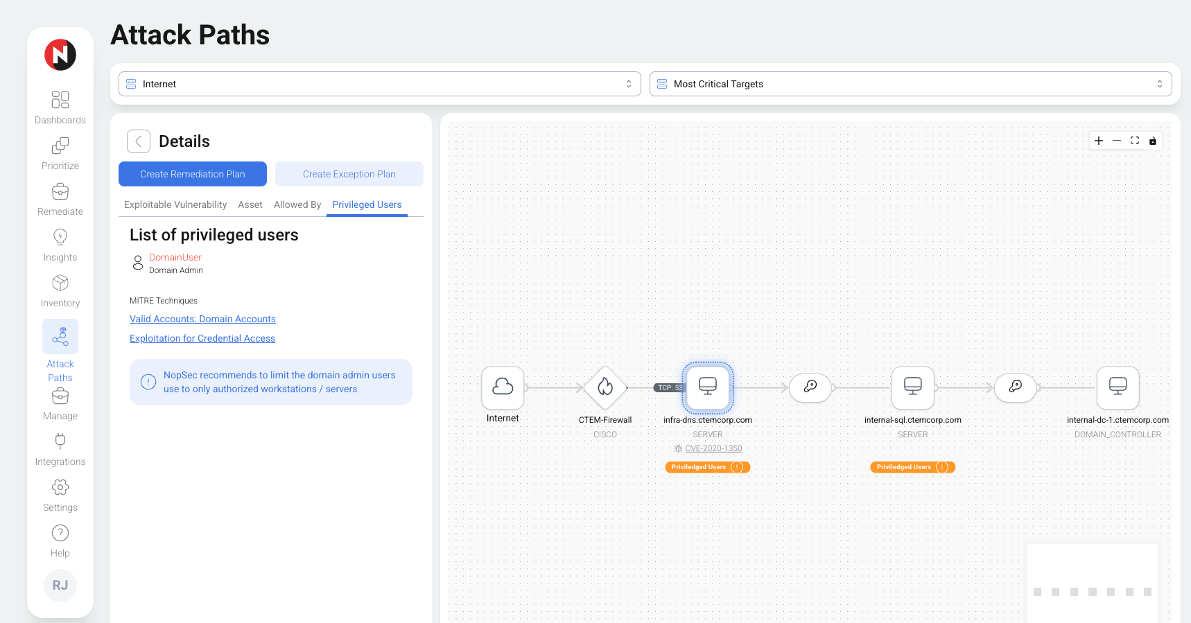
Task: Click the Create Remediation Plan button
Action: point(193,174)
